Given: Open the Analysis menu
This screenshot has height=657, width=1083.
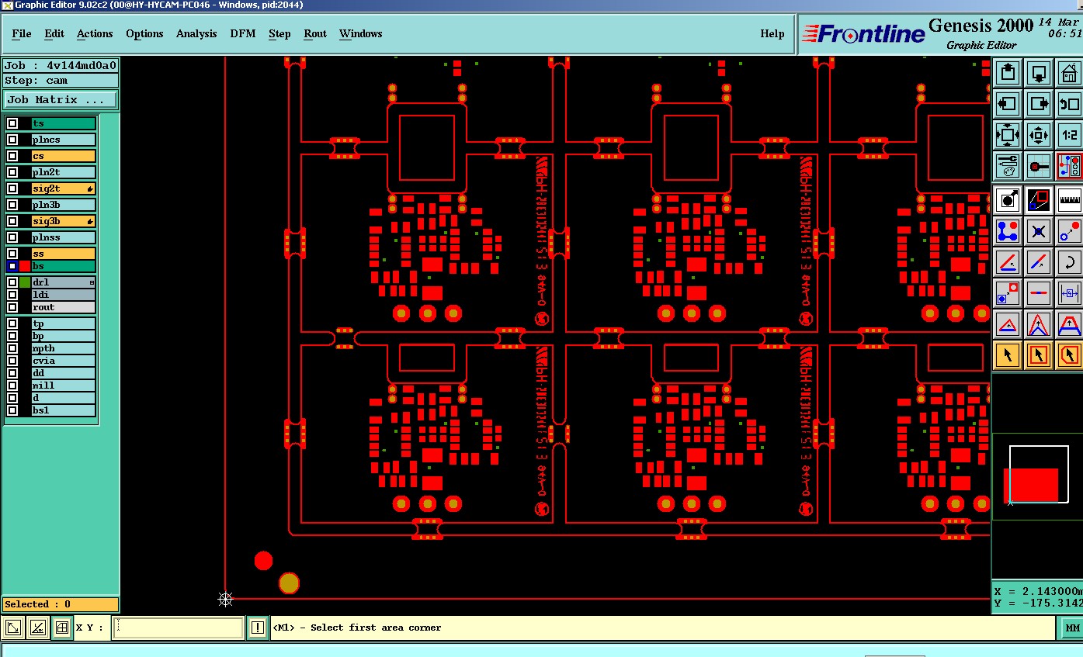Looking at the screenshot, I should [x=196, y=33].
